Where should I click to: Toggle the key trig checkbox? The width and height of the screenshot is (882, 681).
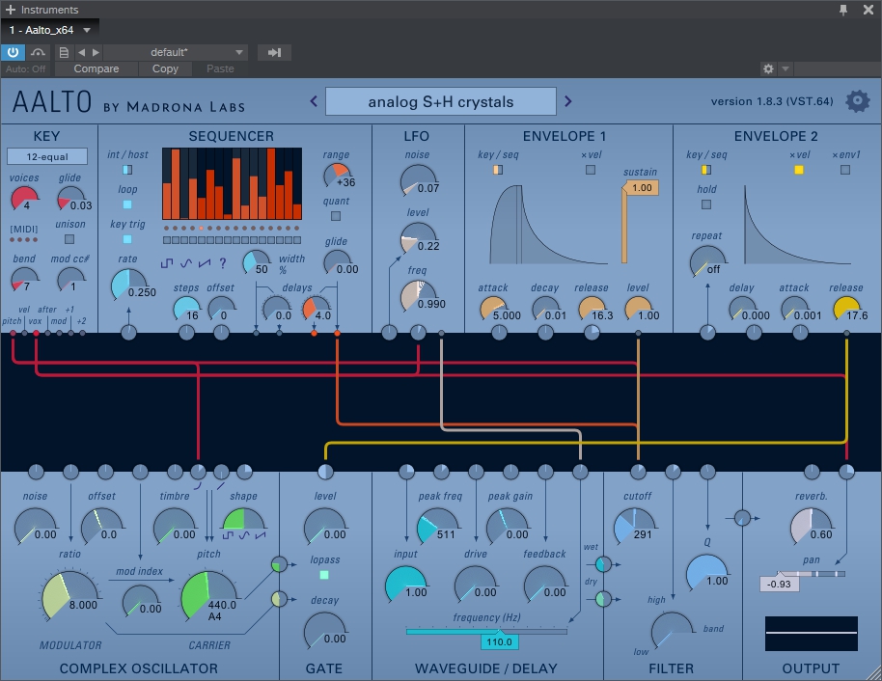pos(127,239)
